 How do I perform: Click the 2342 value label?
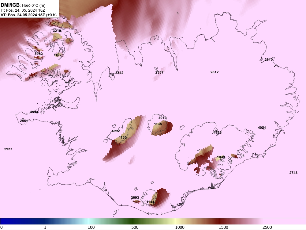pos(119,73)
